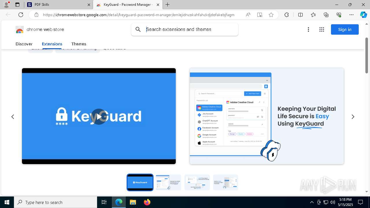Open Task View
The width and height of the screenshot is (370, 208).
(104, 202)
